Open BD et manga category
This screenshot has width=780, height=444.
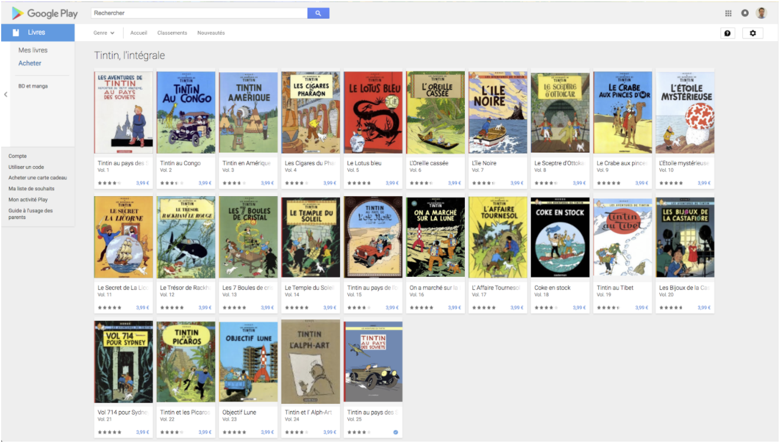point(33,86)
